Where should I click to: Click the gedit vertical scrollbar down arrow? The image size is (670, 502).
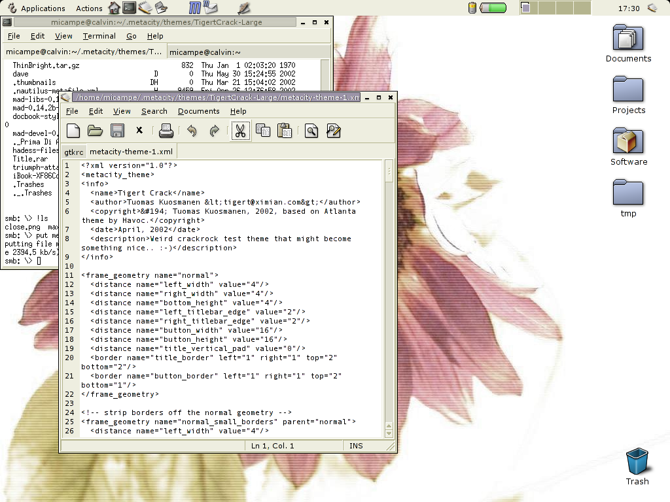pos(389,433)
